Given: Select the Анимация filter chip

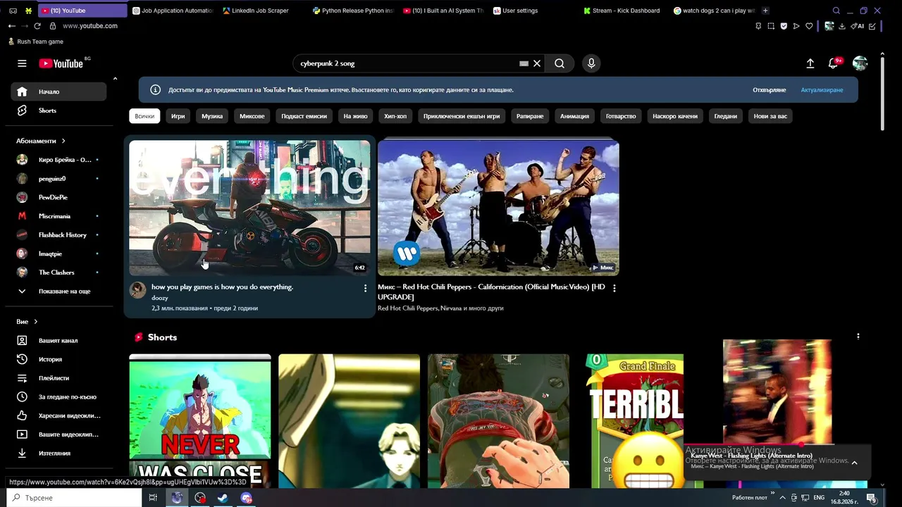Looking at the screenshot, I should coord(574,116).
